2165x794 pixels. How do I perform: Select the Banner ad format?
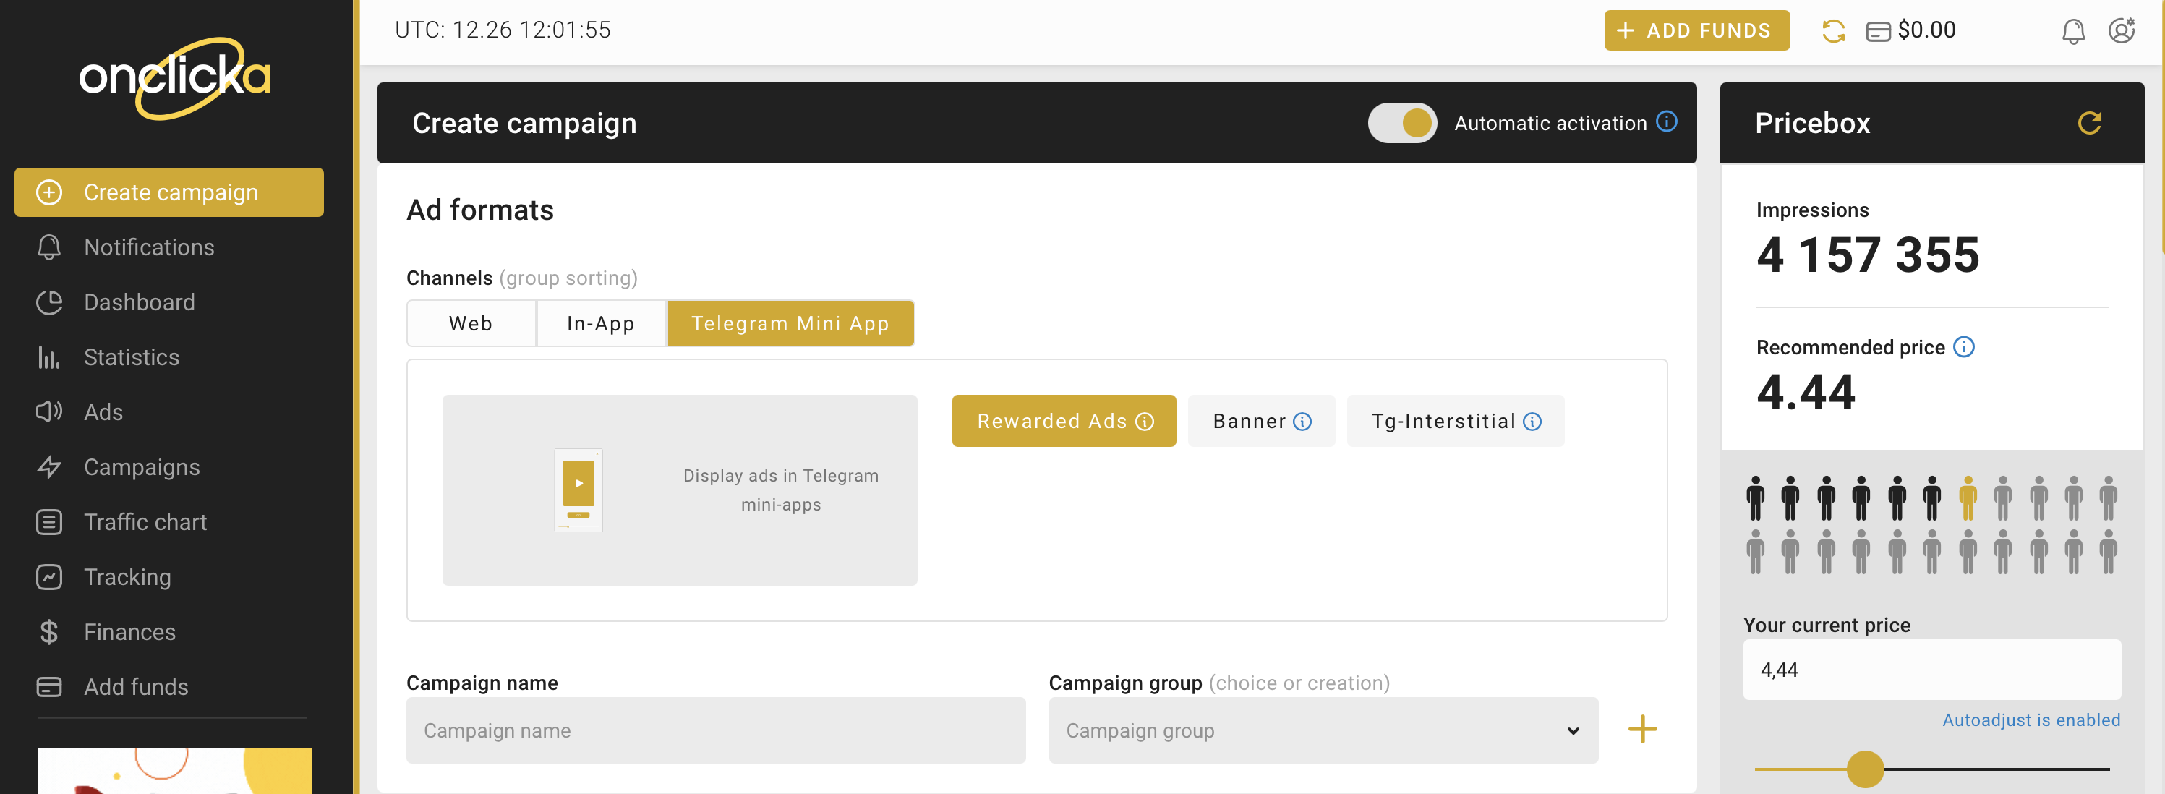coord(1248,422)
